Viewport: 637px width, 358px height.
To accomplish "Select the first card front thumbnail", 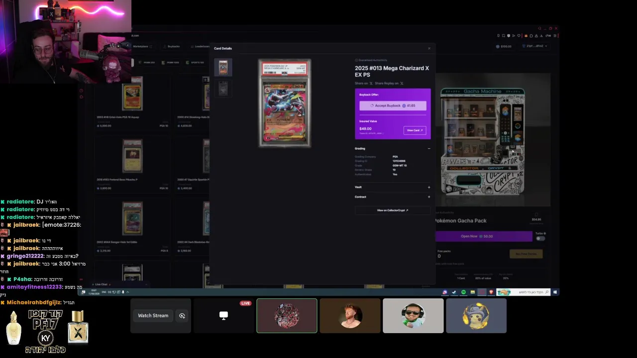I will 223,67.
